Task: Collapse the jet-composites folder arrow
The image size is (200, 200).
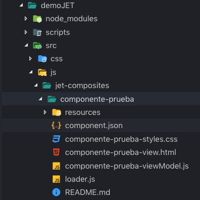Action: 36,85
